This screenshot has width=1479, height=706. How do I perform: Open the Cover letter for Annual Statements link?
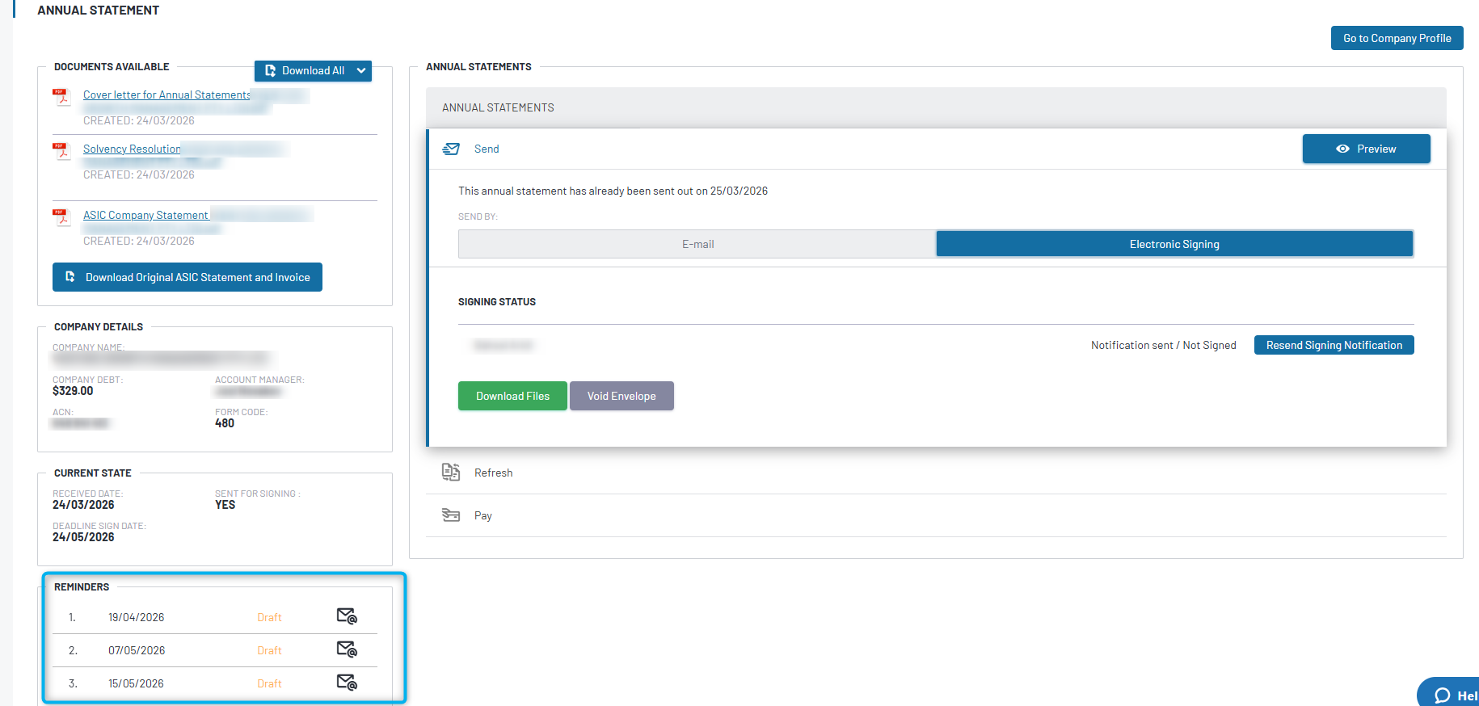[166, 95]
